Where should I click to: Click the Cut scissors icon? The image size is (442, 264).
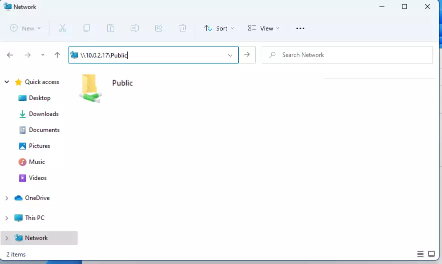62,28
